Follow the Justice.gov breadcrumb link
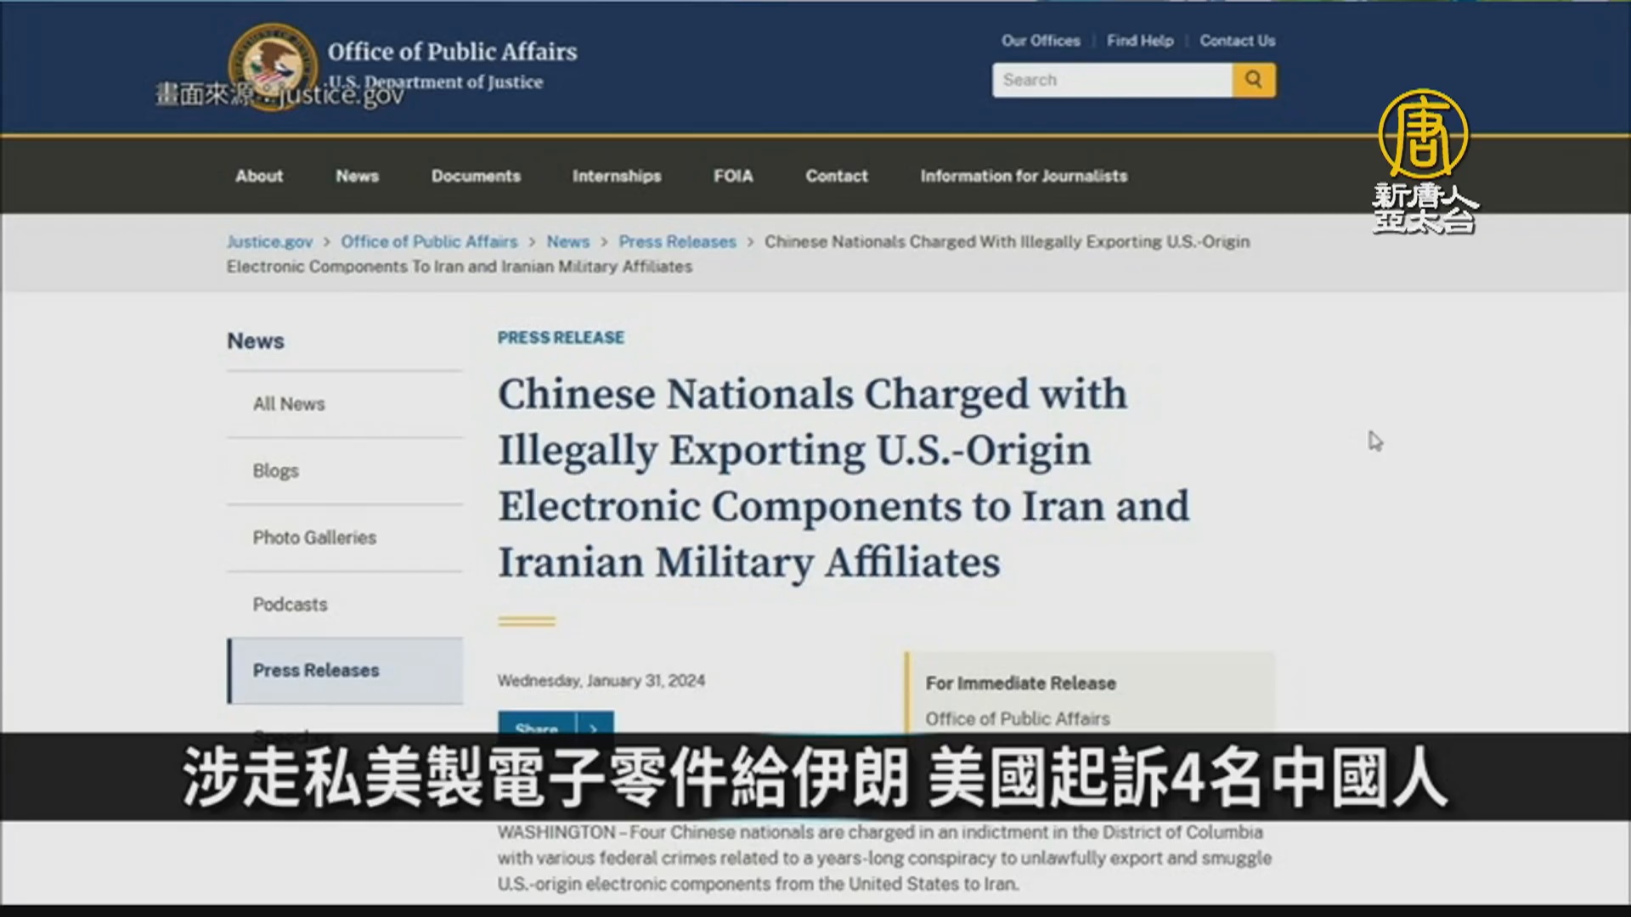This screenshot has height=917, width=1631. (269, 242)
